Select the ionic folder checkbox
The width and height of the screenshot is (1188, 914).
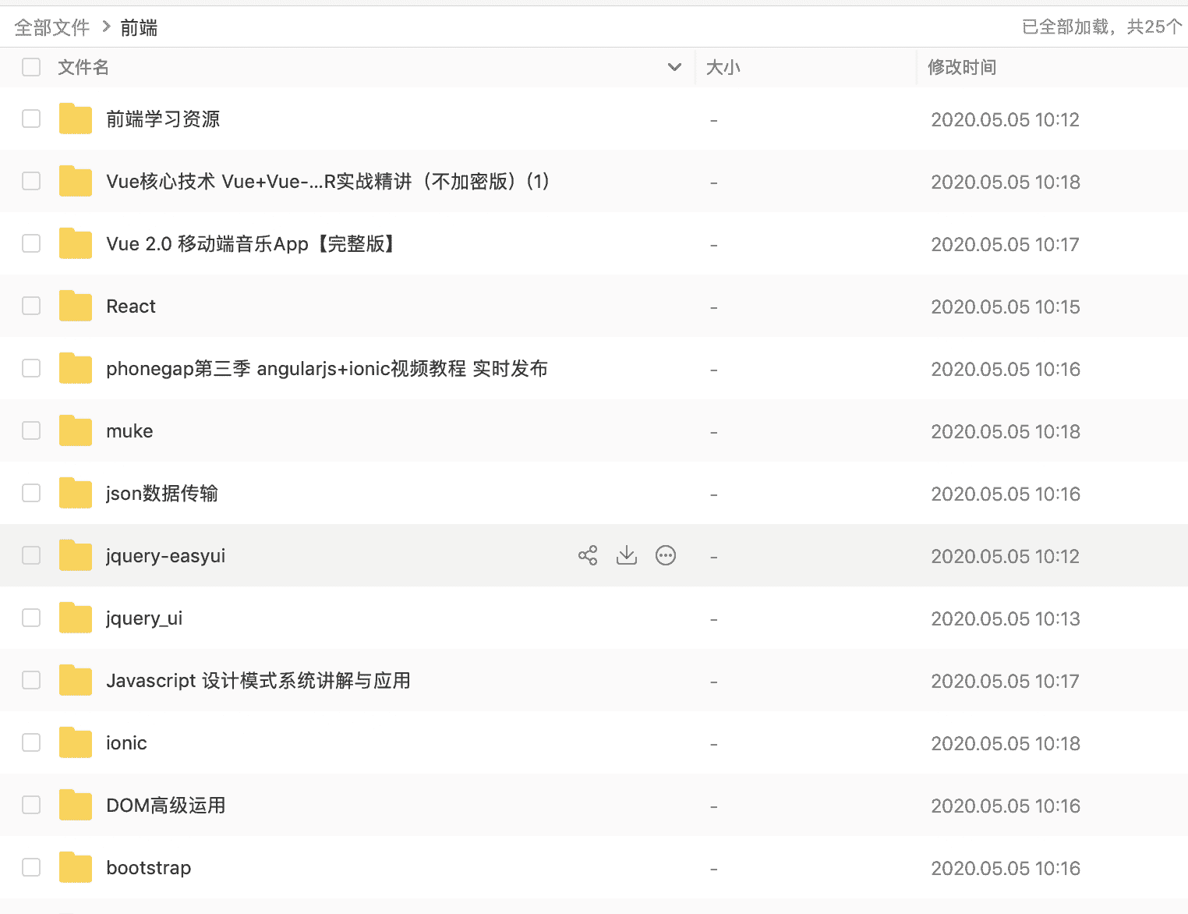click(31, 742)
